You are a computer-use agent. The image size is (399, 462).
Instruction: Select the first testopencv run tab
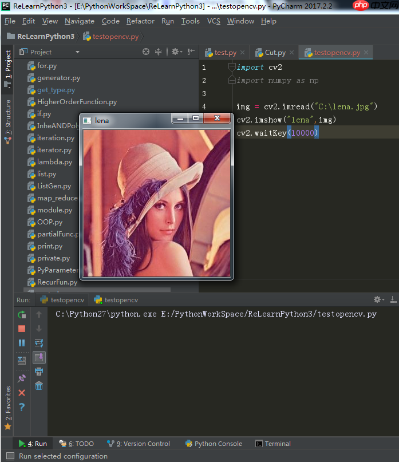tap(62, 300)
